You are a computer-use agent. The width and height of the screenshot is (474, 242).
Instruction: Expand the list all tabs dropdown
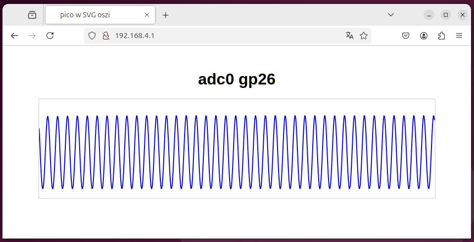[391, 15]
